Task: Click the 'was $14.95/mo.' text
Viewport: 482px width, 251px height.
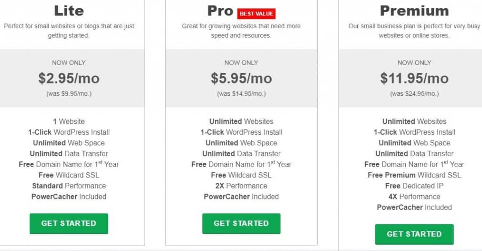Action: tap(241, 93)
